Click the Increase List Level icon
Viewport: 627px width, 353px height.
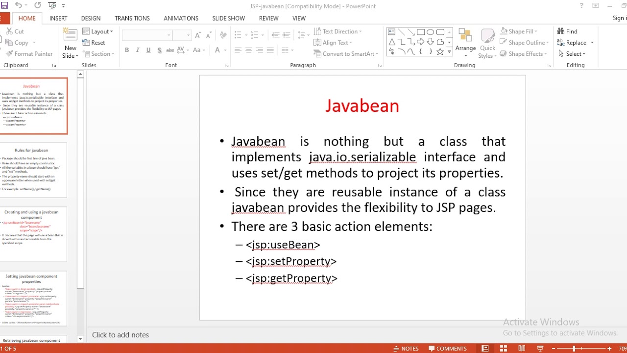click(287, 35)
